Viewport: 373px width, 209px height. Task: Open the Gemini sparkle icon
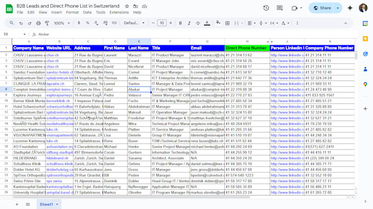[350, 8]
